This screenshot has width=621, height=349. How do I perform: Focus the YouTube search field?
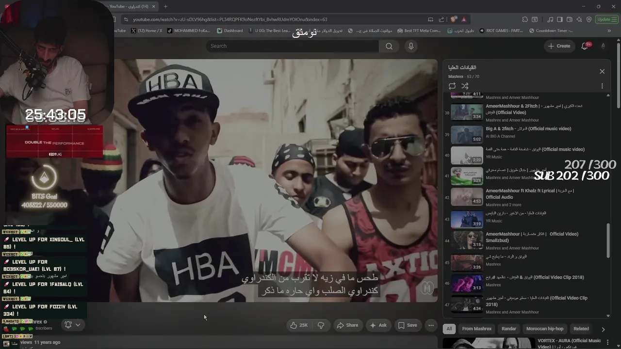(293, 46)
